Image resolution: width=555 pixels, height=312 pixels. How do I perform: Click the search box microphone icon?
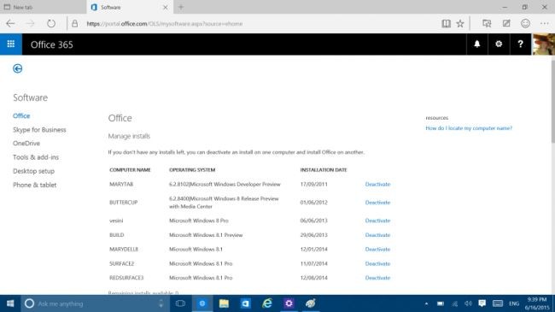pyautogui.click(x=161, y=303)
